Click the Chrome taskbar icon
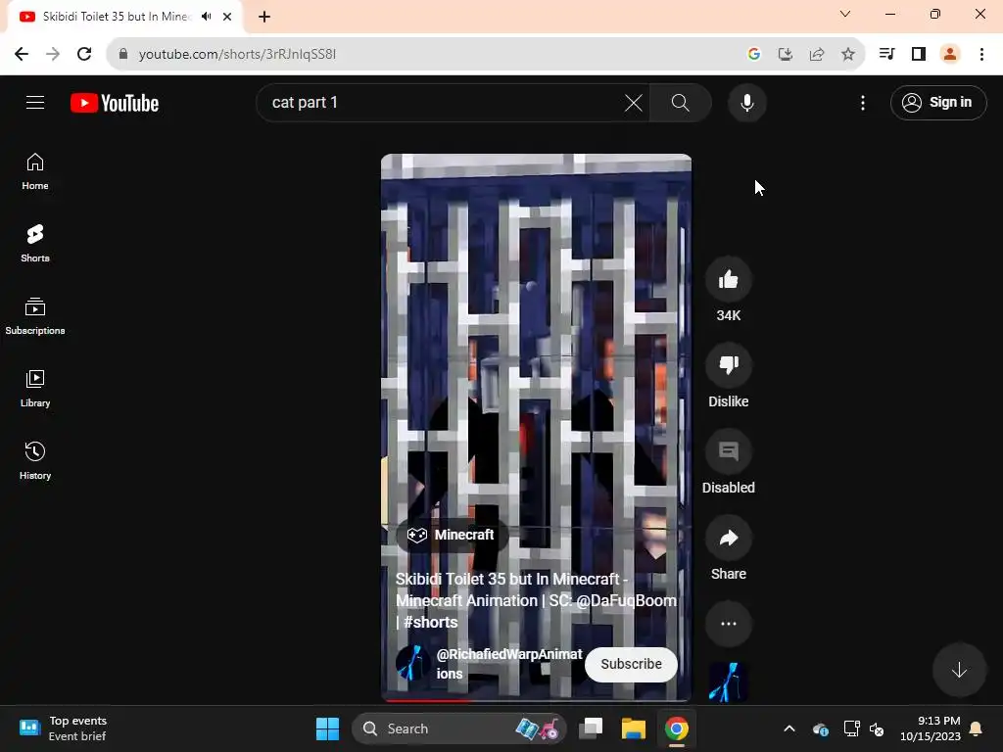 coord(676,728)
